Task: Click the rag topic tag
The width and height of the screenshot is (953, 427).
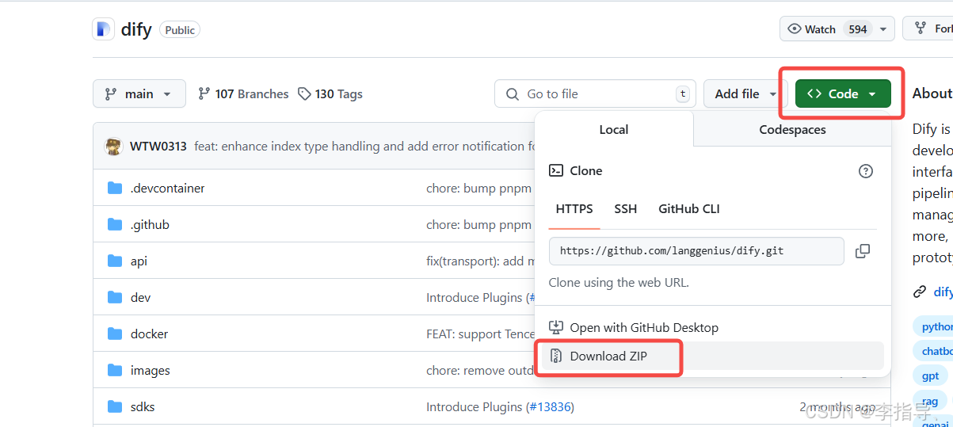Action: [930, 401]
